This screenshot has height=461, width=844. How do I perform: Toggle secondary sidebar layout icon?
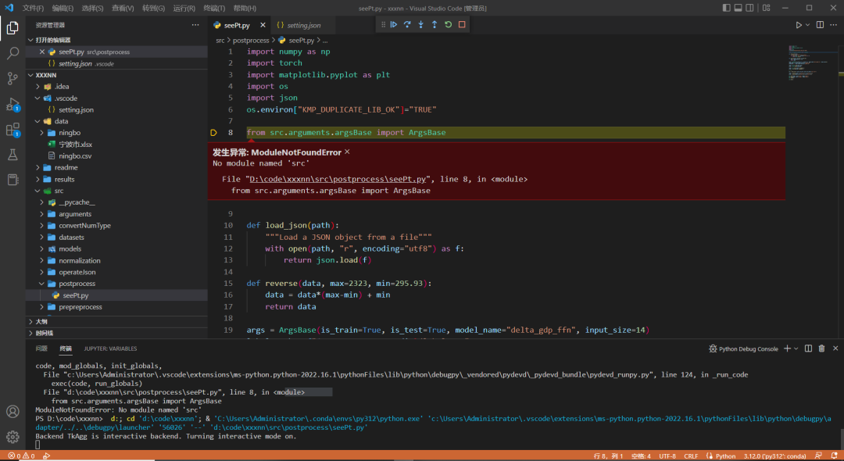click(749, 8)
